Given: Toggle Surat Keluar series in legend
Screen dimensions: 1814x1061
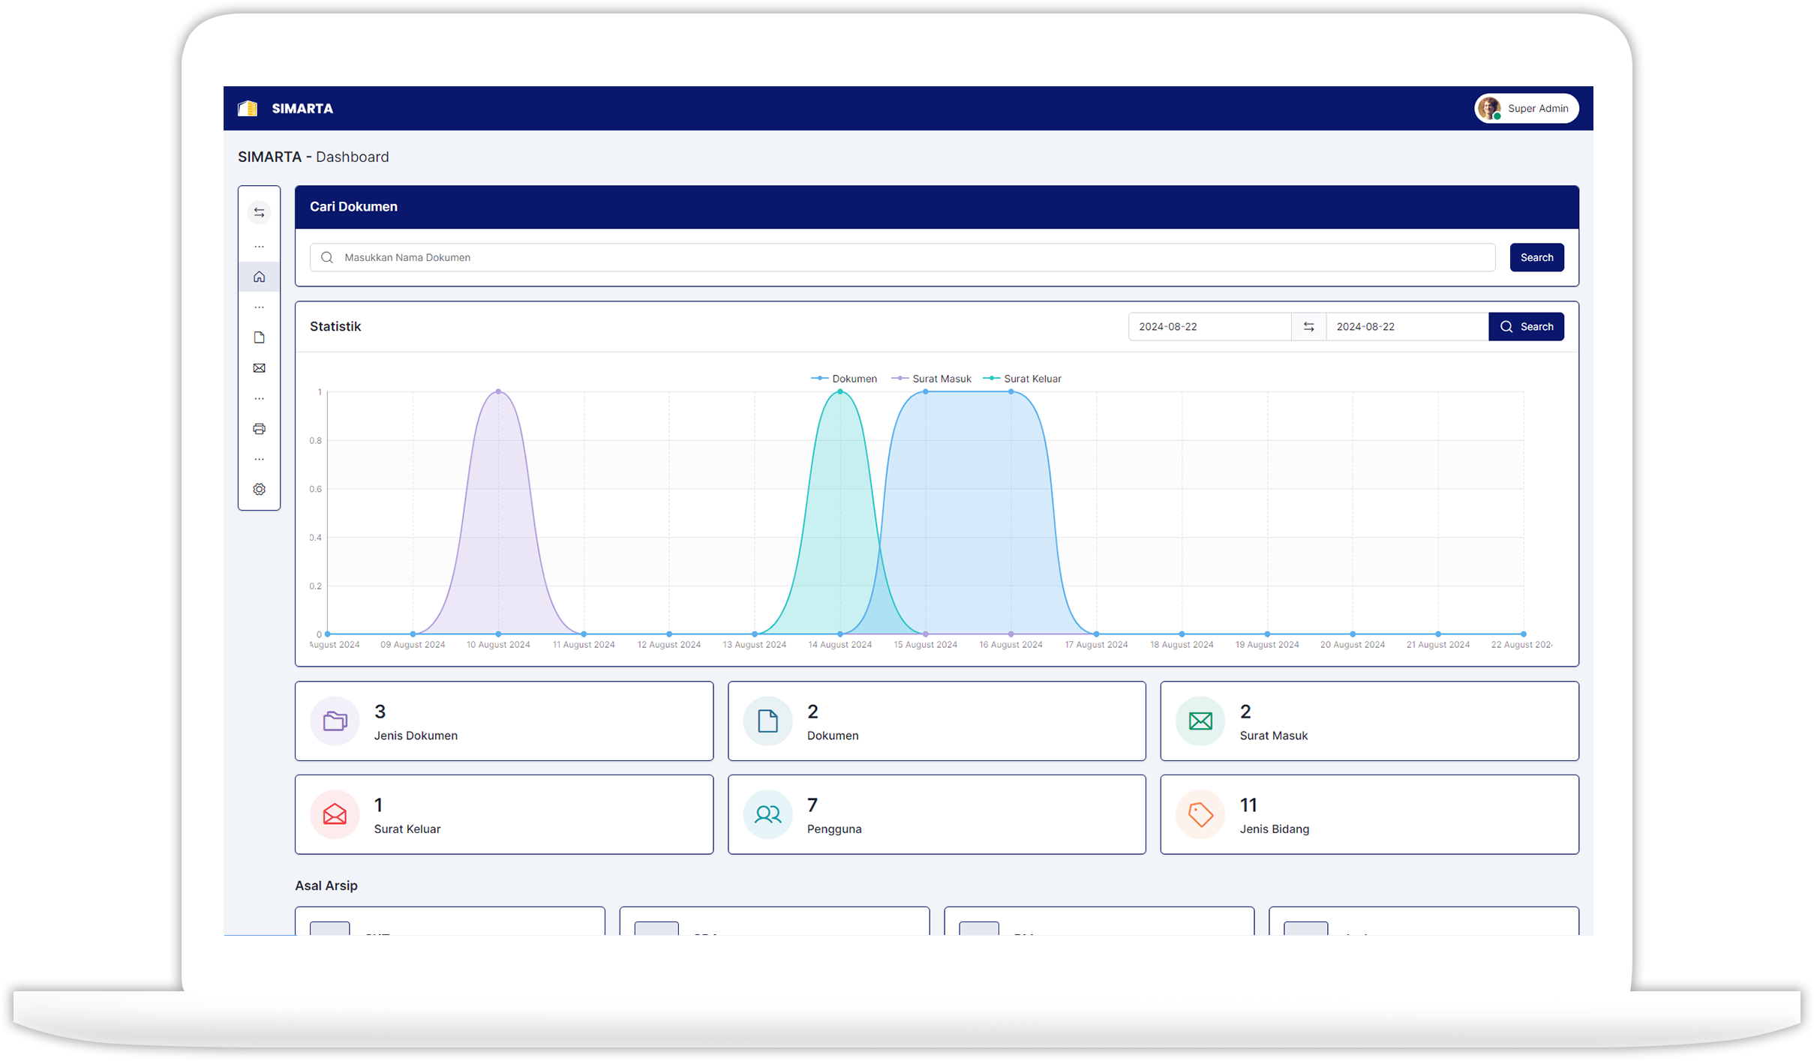Looking at the screenshot, I should [1023, 379].
